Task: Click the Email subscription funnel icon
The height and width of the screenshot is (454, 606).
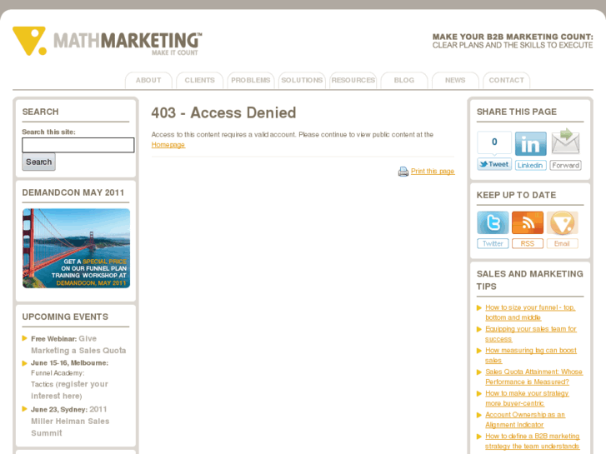Action: 563,222
